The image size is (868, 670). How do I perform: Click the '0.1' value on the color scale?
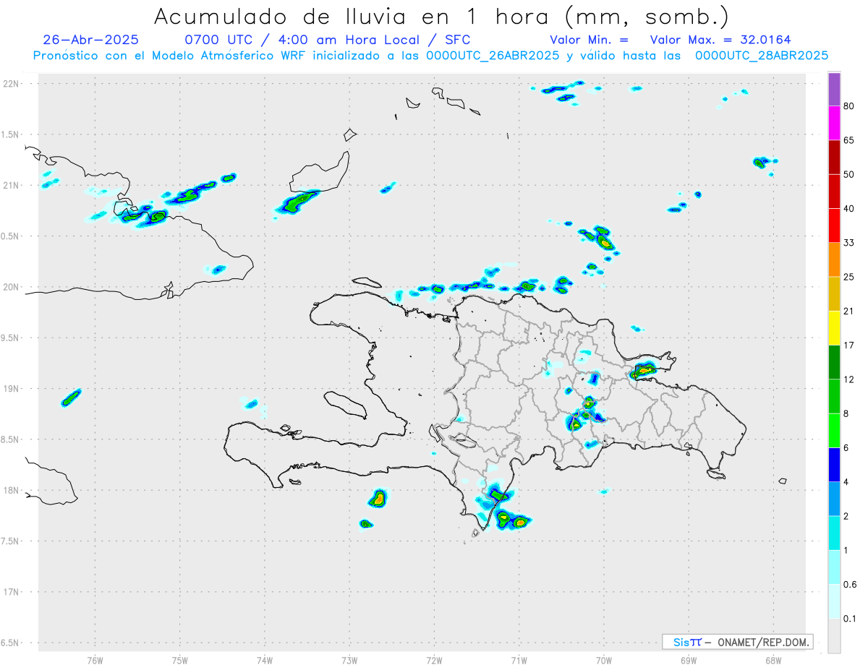pos(851,619)
